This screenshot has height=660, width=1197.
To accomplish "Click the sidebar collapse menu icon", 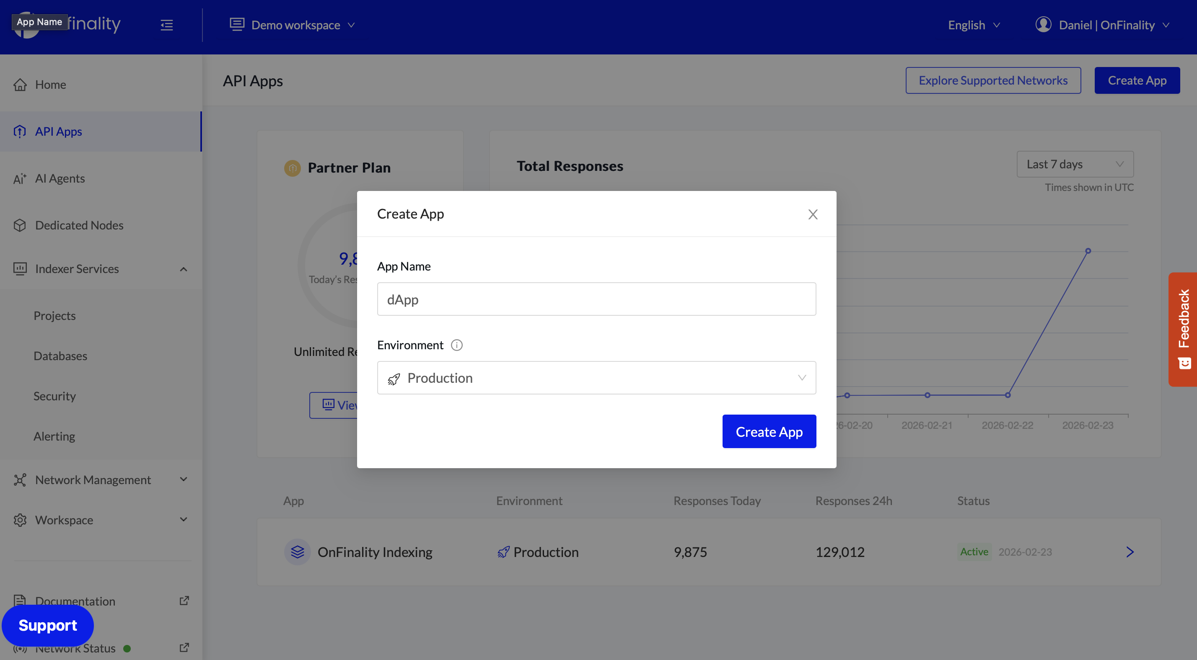I will pos(167,25).
